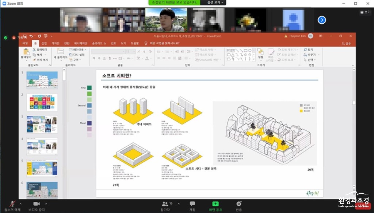Image resolution: width=374 pixels, height=213 pixels.
Task: Undo the last action in PowerPoint
Action: coord(31,36)
